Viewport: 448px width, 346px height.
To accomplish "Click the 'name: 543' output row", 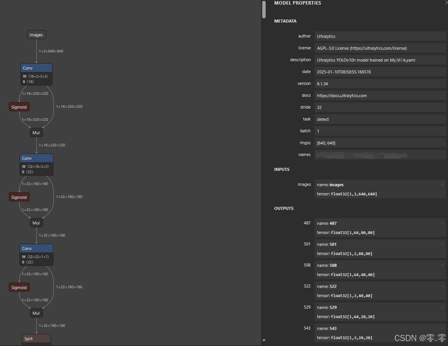I will click(380, 328).
